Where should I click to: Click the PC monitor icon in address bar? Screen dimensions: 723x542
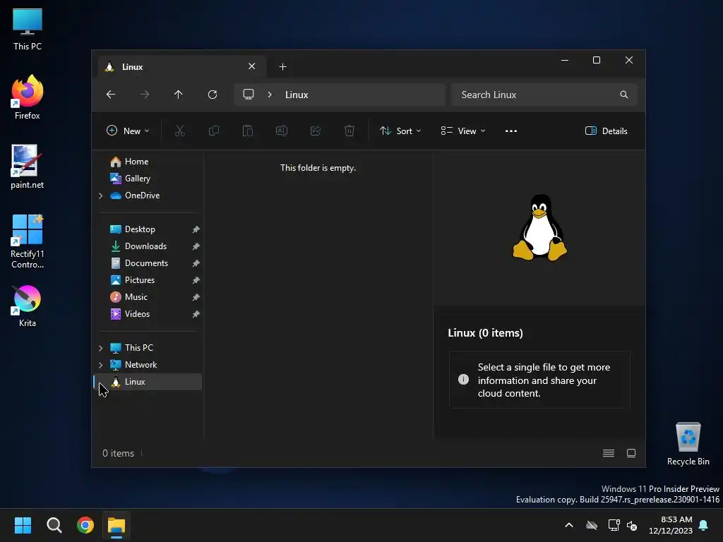tap(249, 95)
